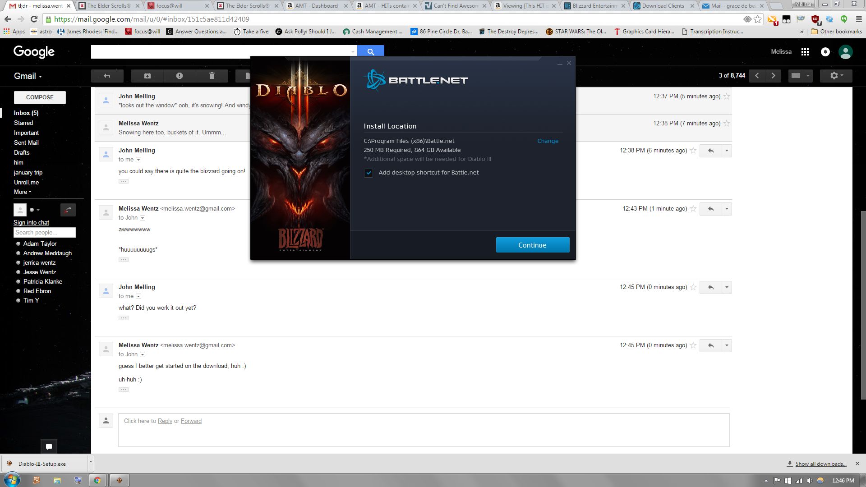Screen dimensions: 866x487
Task: Open Google notifications bell
Action: coord(825,52)
